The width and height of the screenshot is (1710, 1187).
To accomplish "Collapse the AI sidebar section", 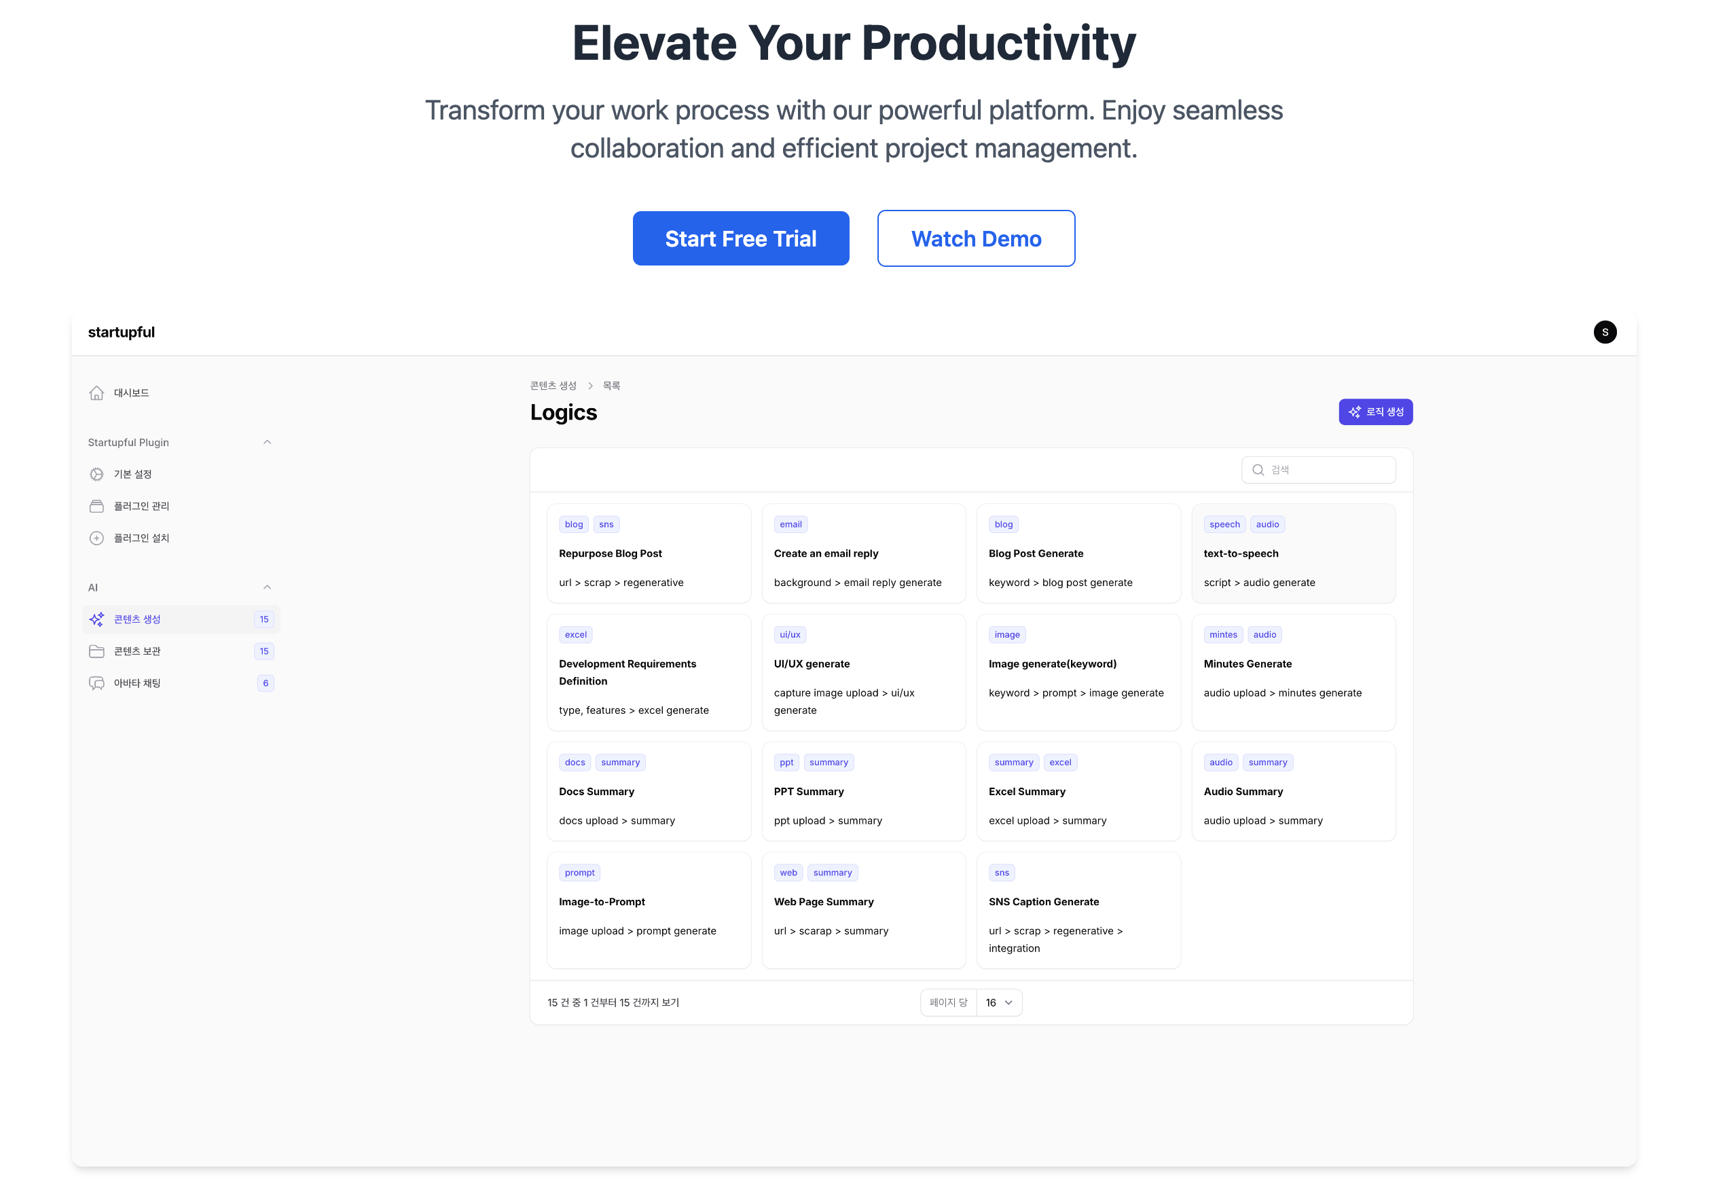I will [x=267, y=587].
